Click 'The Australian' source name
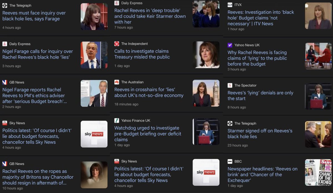333x193 pixels. tap(132, 82)
